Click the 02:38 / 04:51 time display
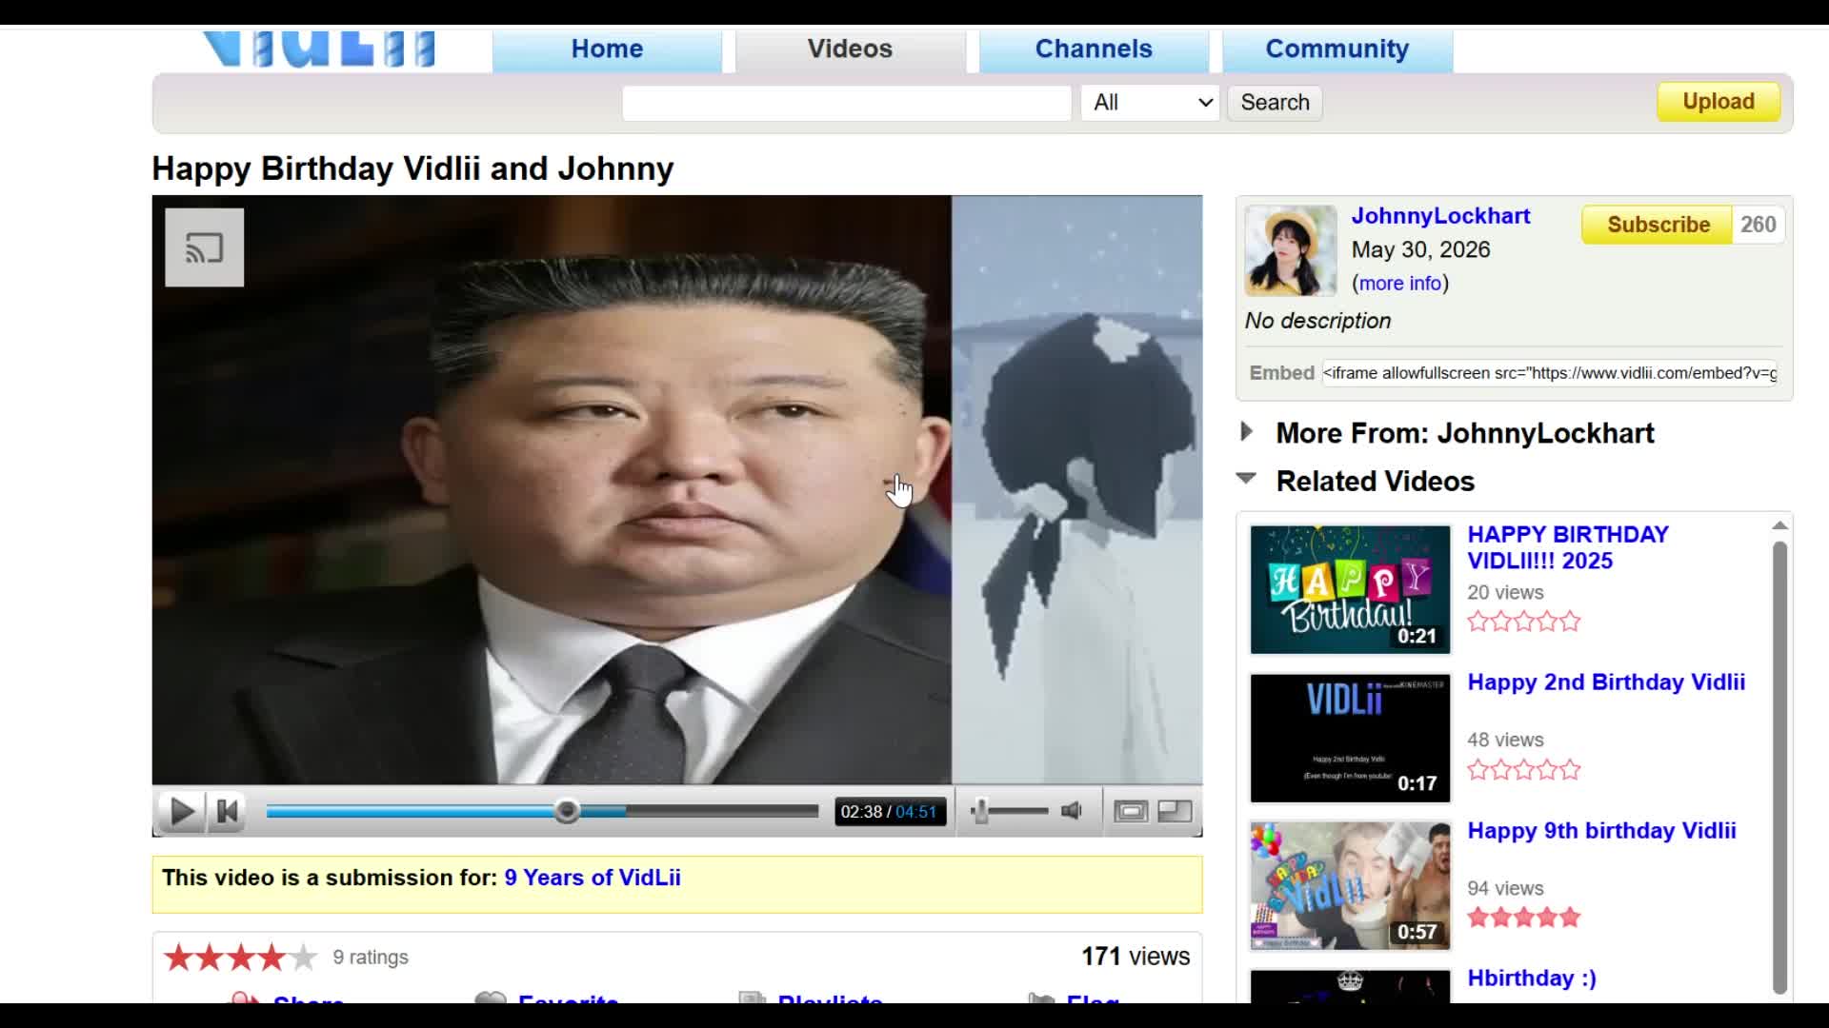 coord(889,812)
